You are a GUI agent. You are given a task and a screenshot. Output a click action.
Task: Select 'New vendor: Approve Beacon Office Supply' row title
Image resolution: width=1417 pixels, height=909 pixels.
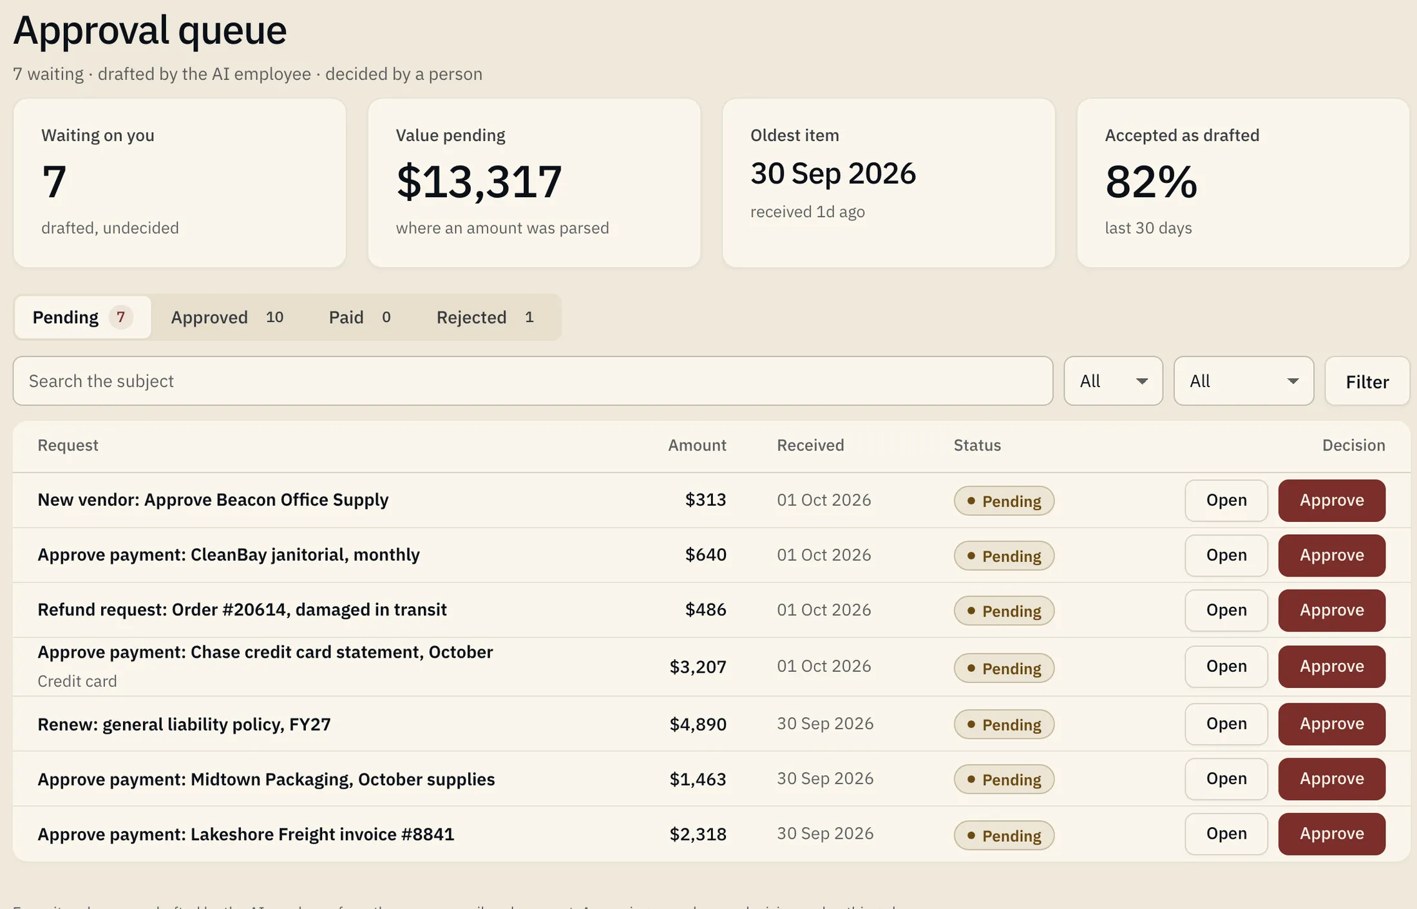pyautogui.click(x=213, y=500)
